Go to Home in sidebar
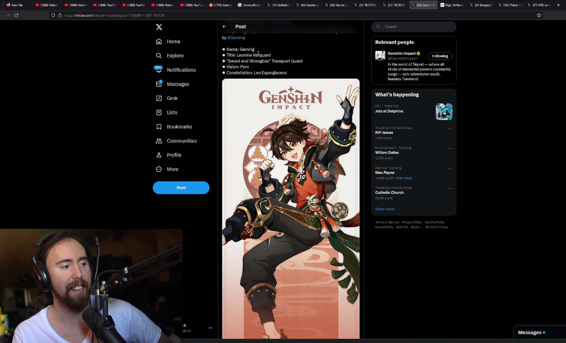Image resolution: width=566 pixels, height=343 pixels. (168, 41)
